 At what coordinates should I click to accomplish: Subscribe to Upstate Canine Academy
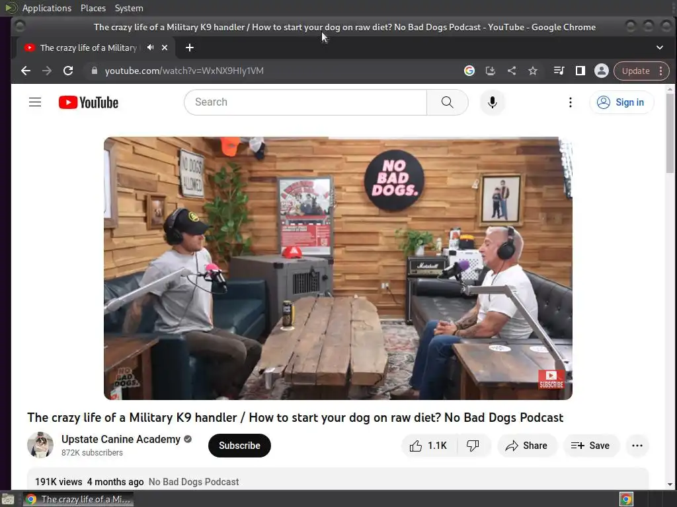tap(239, 446)
